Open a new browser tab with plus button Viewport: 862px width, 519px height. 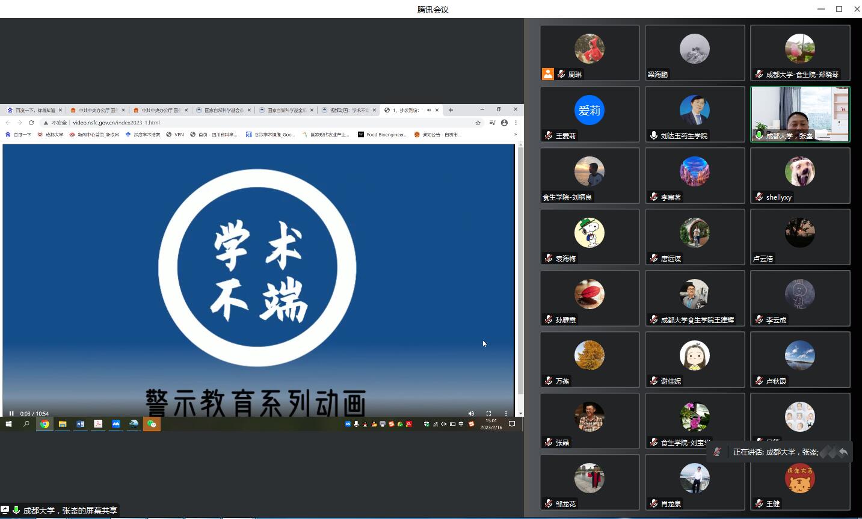pyautogui.click(x=451, y=110)
